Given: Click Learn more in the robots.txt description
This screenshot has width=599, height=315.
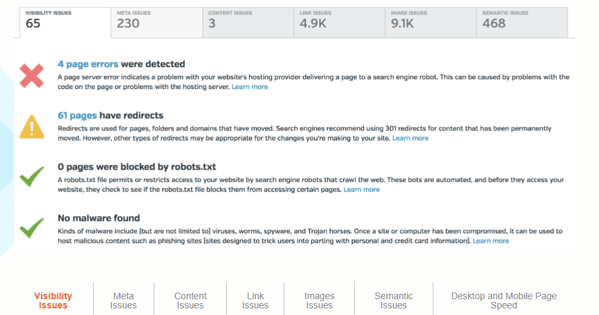Looking at the screenshot, I should pos(362,190).
